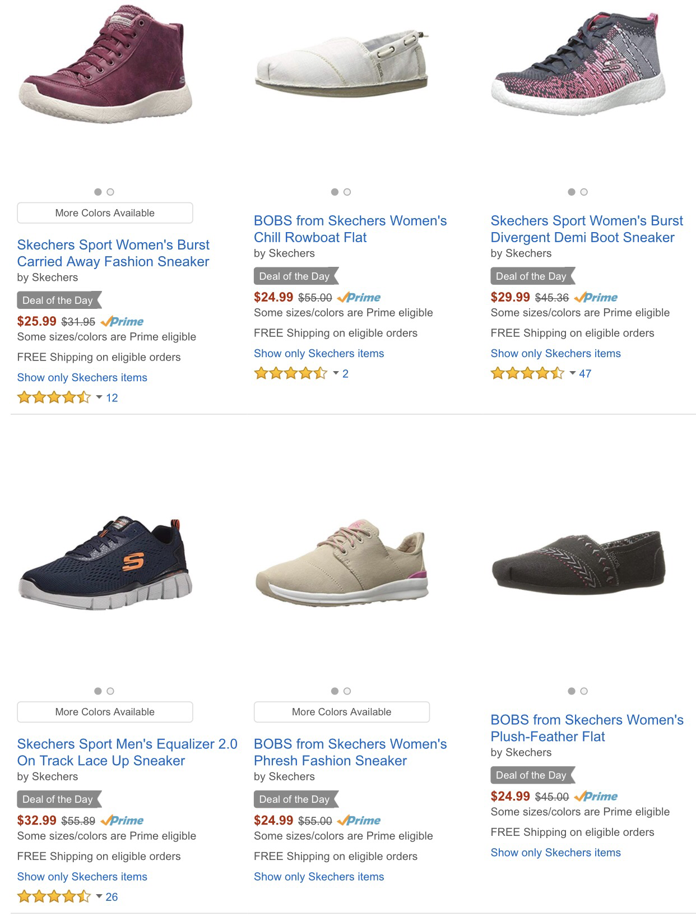The width and height of the screenshot is (696, 916).
Task: Click the star rating with 12 reviews
Action: tap(54, 398)
